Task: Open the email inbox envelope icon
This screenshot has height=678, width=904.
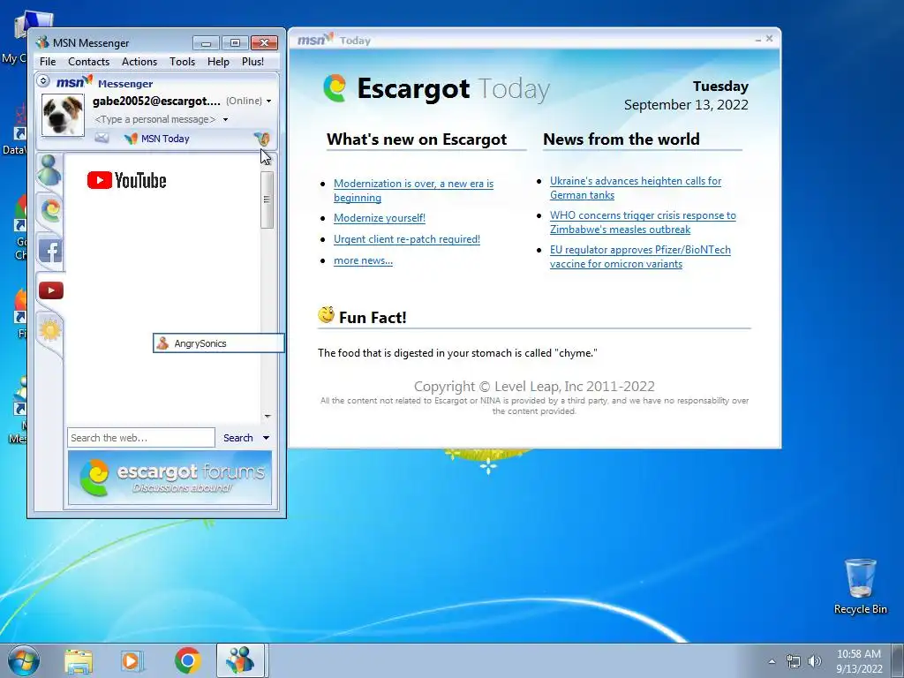Action: click(x=102, y=139)
